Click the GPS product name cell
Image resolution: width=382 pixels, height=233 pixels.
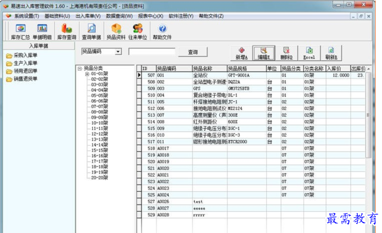pyautogui.click(x=210, y=89)
